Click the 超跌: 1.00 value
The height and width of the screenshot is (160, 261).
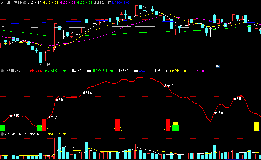coord(162,71)
